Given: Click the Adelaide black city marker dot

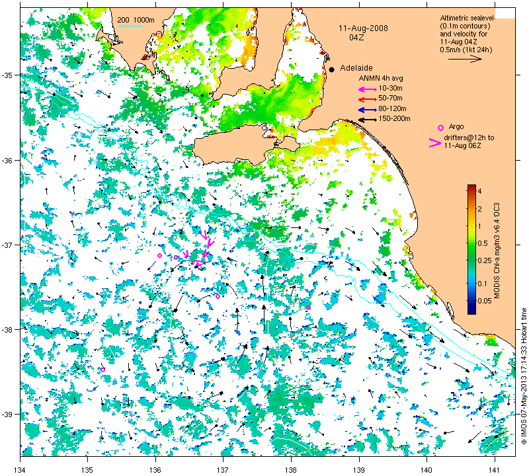Looking at the screenshot, I should [332, 69].
